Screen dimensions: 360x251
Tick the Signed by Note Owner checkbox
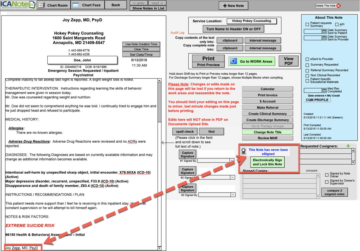click(x=327, y=175)
